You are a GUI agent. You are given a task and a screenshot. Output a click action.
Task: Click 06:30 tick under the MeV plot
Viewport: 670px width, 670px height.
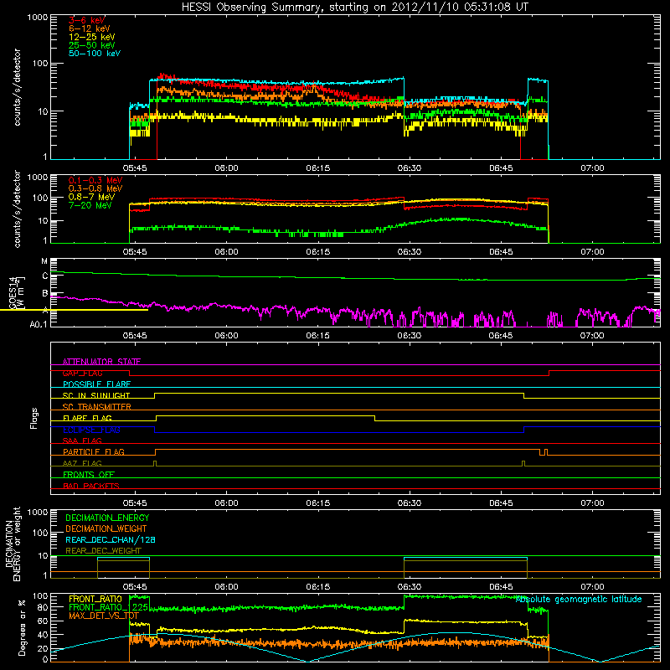pos(410,252)
